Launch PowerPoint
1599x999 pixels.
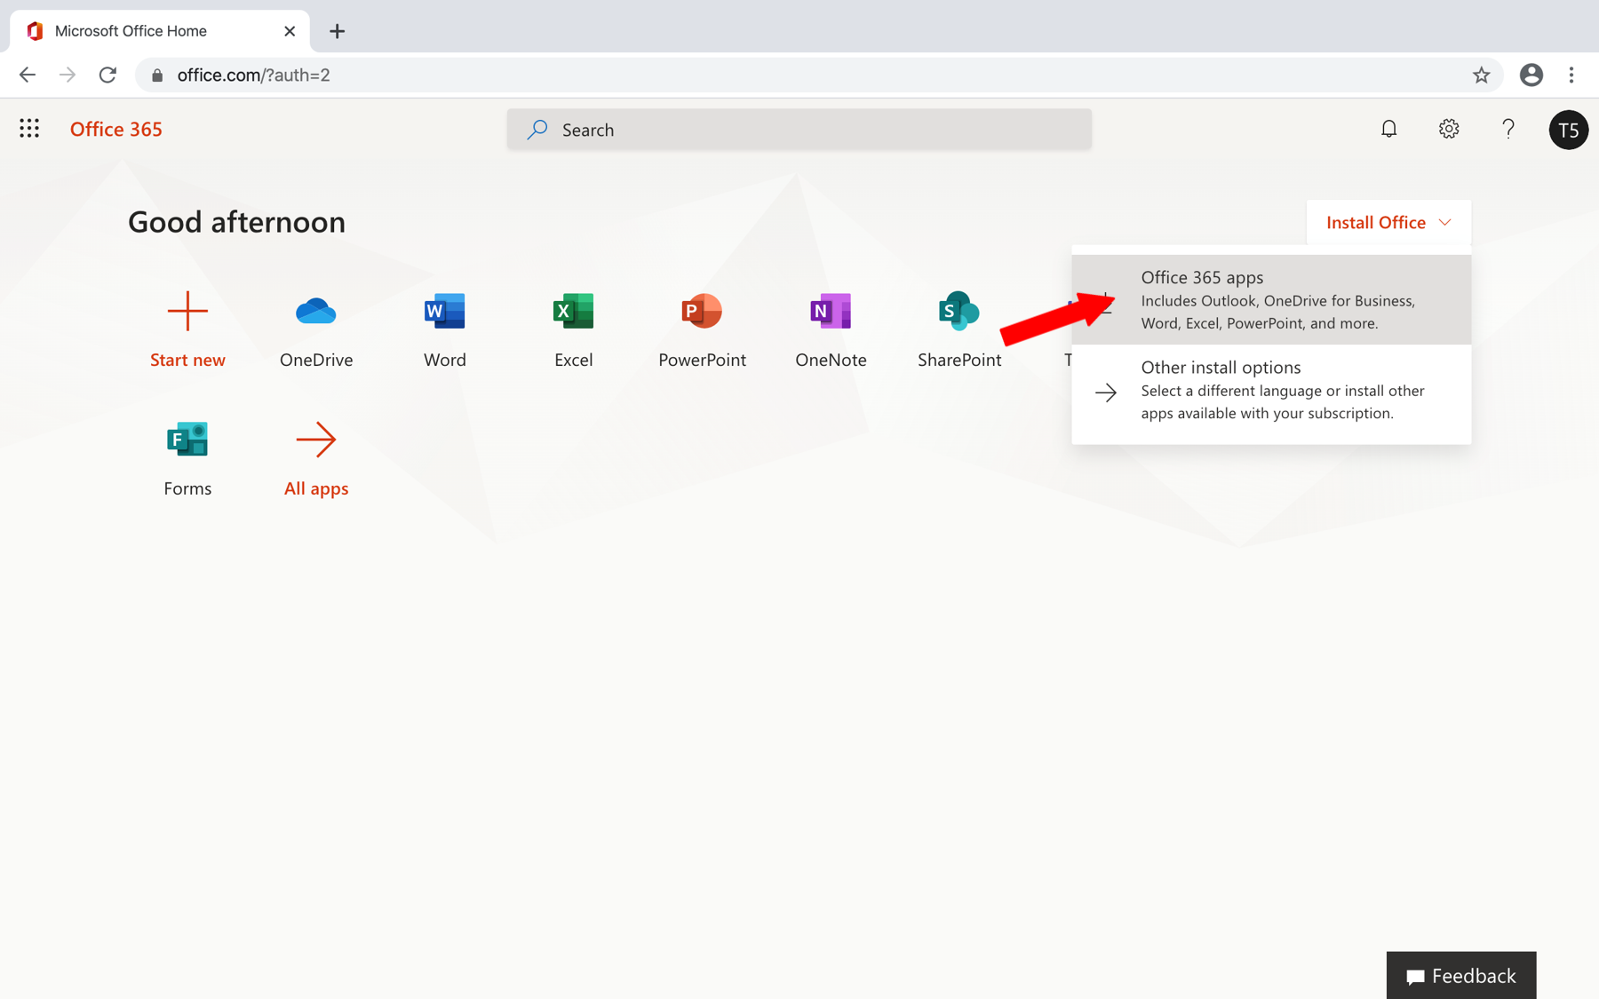pyautogui.click(x=702, y=329)
